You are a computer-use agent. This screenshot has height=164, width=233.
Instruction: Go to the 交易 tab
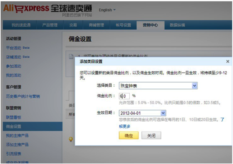click(73, 25)
